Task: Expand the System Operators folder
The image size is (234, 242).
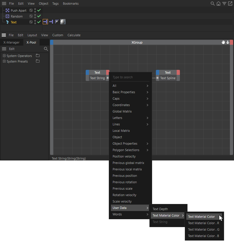Action: tap(4, 56)
